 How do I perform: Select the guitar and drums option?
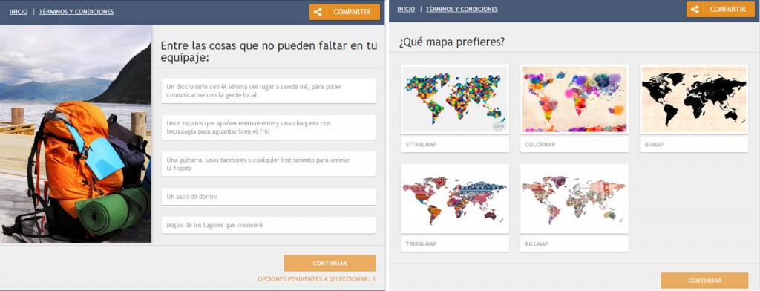click(x=269, y=164)
